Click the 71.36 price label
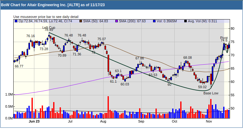The width and height of the screenshot is (243, 129). point(77,54)
